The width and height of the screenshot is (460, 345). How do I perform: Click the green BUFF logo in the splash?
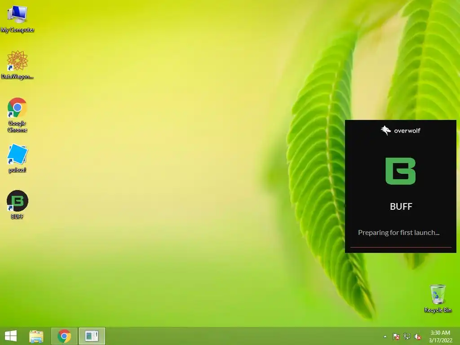coord(400,171)
